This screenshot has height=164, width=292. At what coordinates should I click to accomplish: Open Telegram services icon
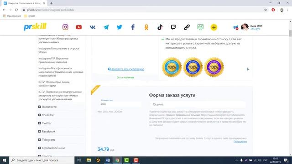106,27
